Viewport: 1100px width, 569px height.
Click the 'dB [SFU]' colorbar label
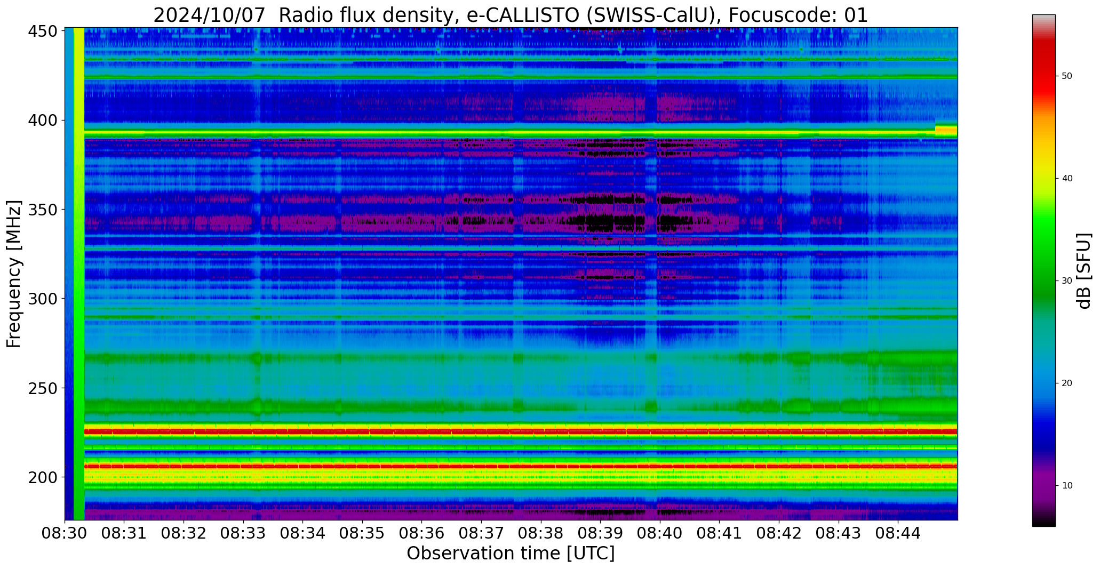(x=1084, y=271)
